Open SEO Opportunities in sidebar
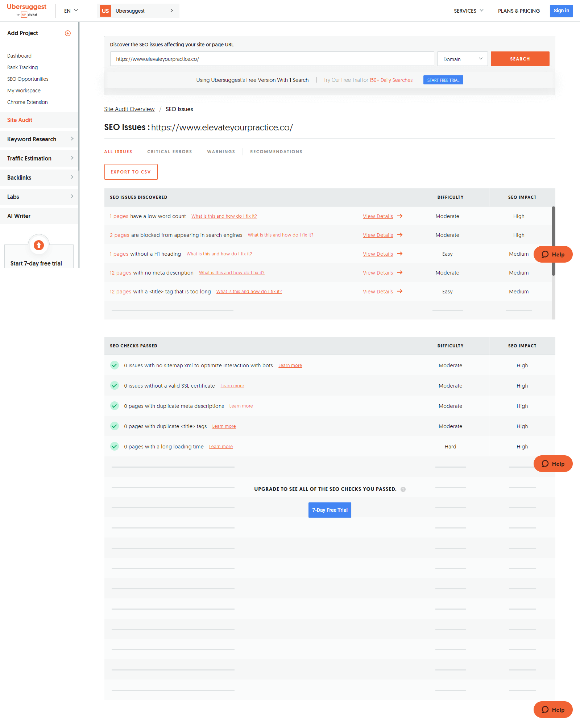The width and height of the screenshot is (580, 723). 28,79
